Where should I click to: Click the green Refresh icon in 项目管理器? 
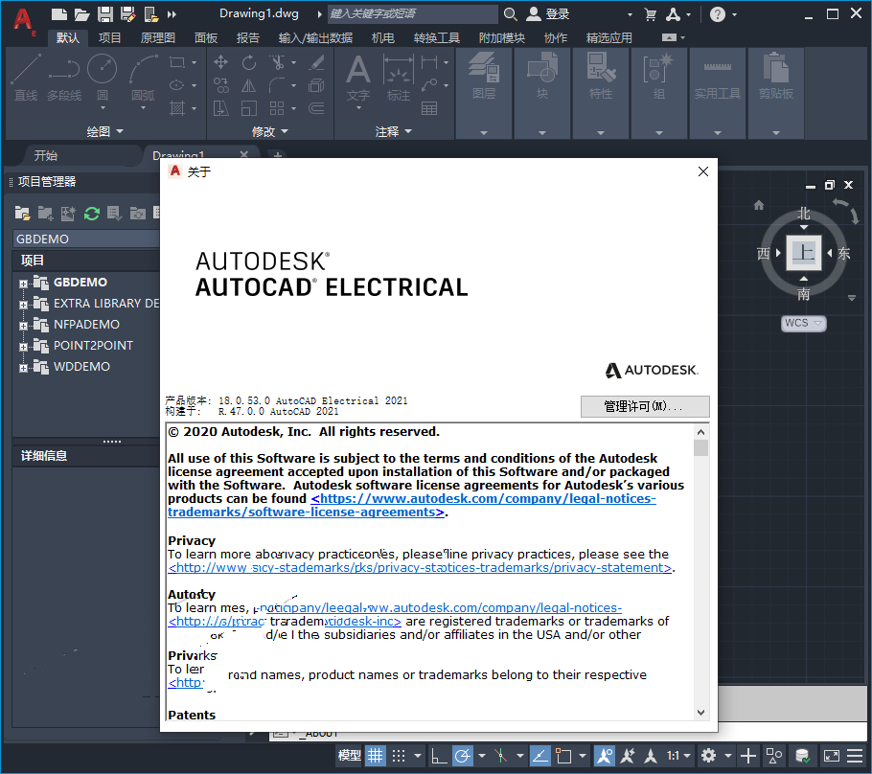92,213
